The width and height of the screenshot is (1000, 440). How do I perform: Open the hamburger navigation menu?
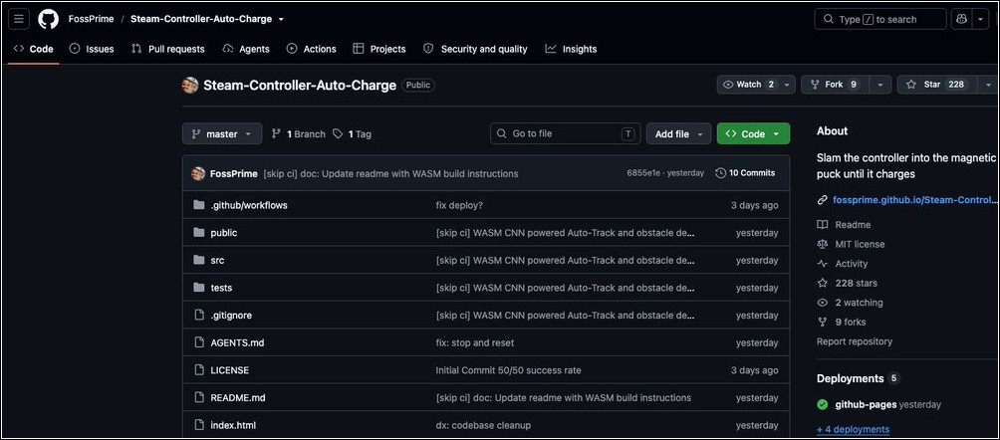19,19
